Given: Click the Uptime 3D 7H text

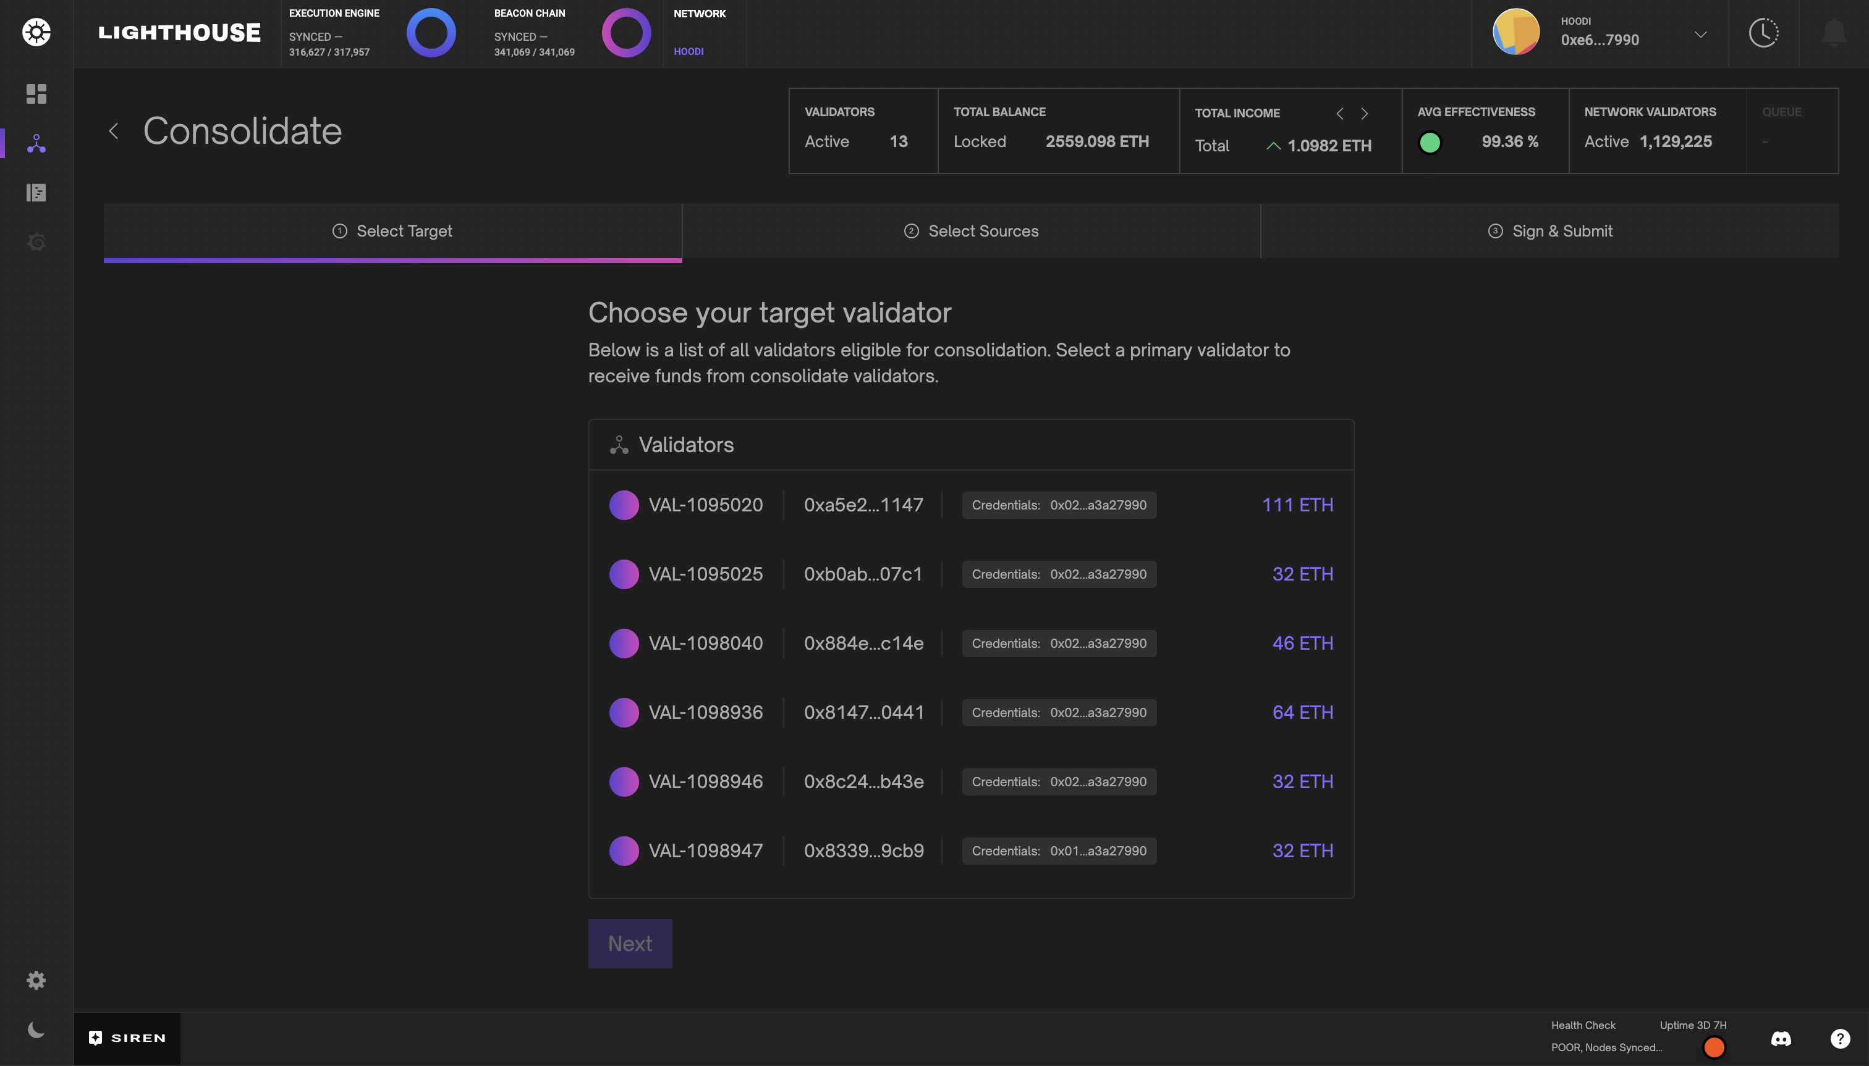Looking at the screenshot, I should [x=1692, y=1025].
